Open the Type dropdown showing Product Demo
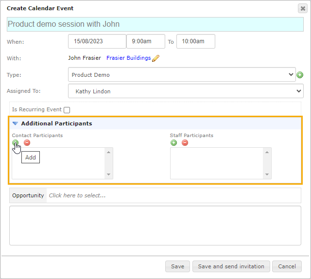The width and height of the screenshot is (311, 279). [182, 74]
